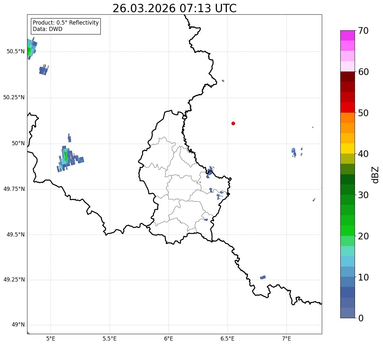The width and height of the screenshot is (383, 345).
Task: Click the "7°E" longitude label
Action: coord(286,339)
